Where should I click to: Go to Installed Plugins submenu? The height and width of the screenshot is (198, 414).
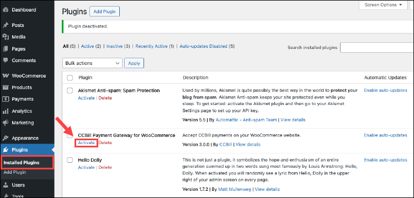click(x=22, y=162)
